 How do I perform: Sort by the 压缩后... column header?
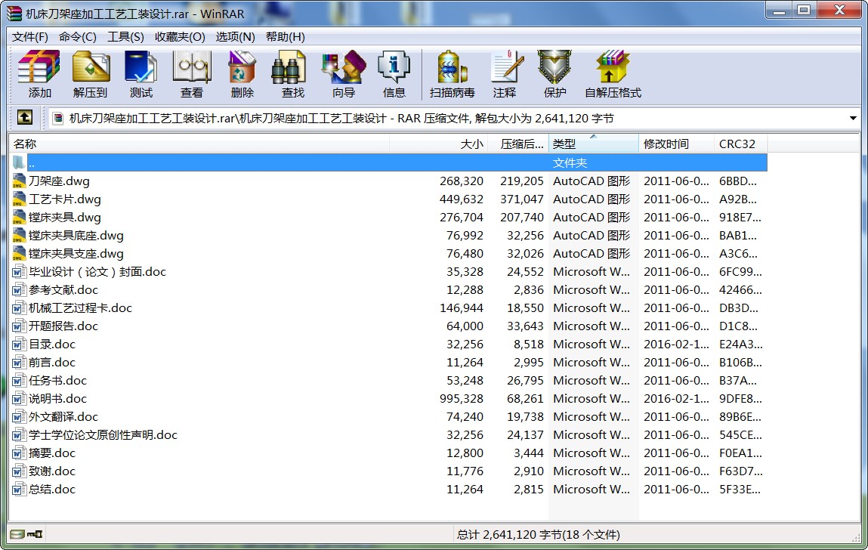coord(518,144)
